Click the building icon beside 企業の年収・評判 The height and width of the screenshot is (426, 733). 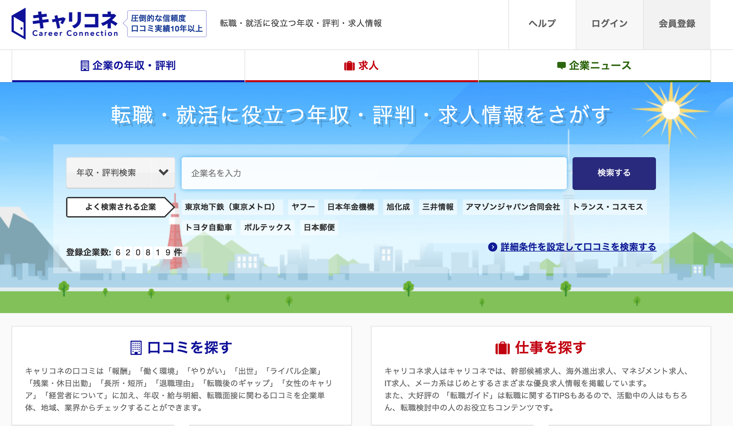85,66
